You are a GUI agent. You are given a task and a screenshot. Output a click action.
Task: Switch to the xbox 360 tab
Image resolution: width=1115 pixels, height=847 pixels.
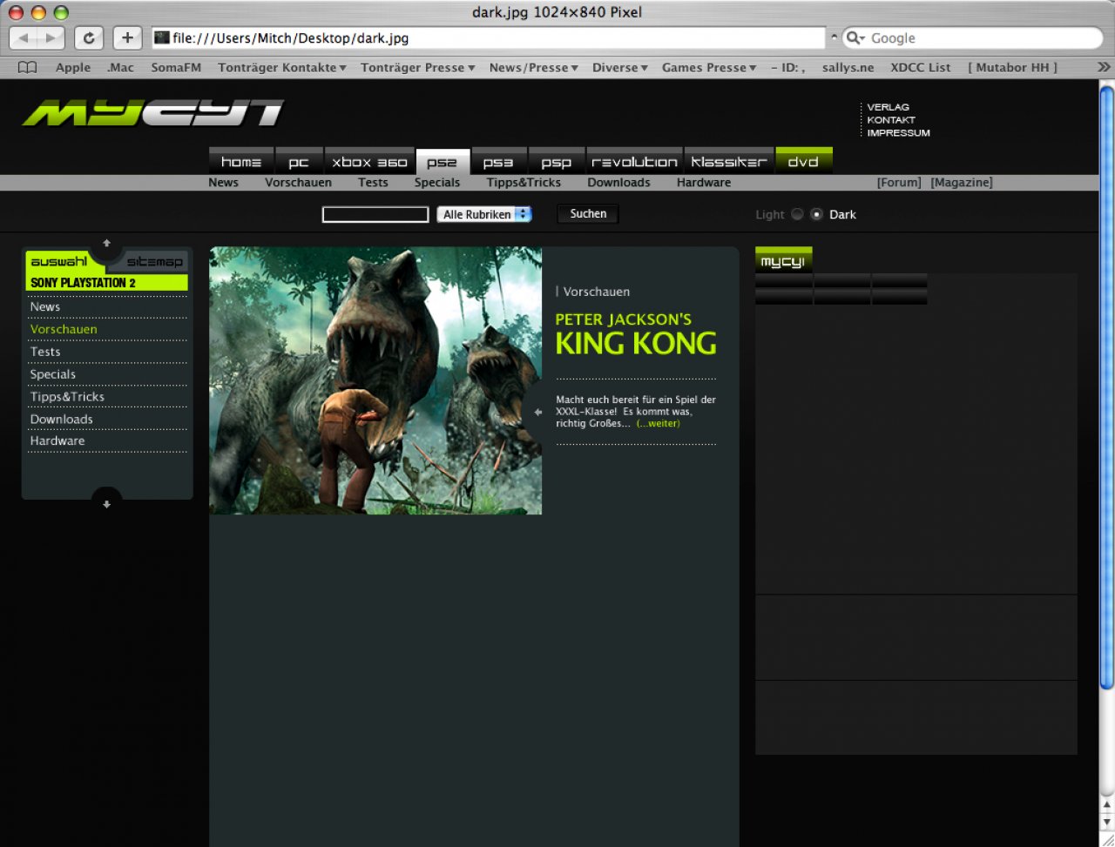[369, 161]
